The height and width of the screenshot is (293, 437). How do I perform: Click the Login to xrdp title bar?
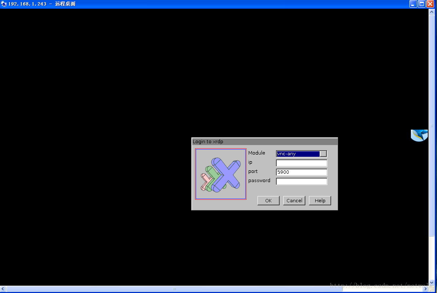[265, 142]
